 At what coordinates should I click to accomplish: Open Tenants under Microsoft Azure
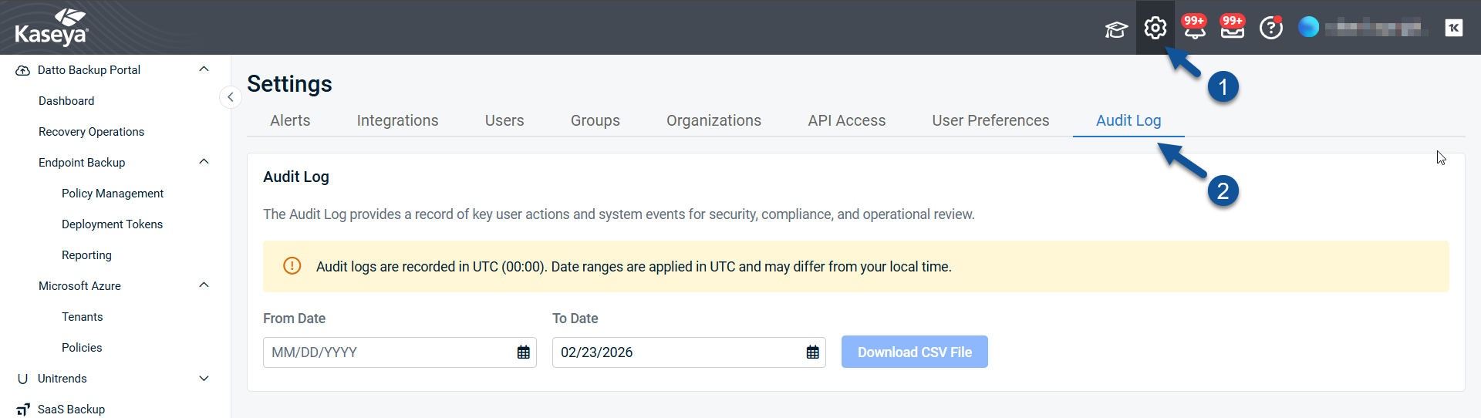click(82, 317)
